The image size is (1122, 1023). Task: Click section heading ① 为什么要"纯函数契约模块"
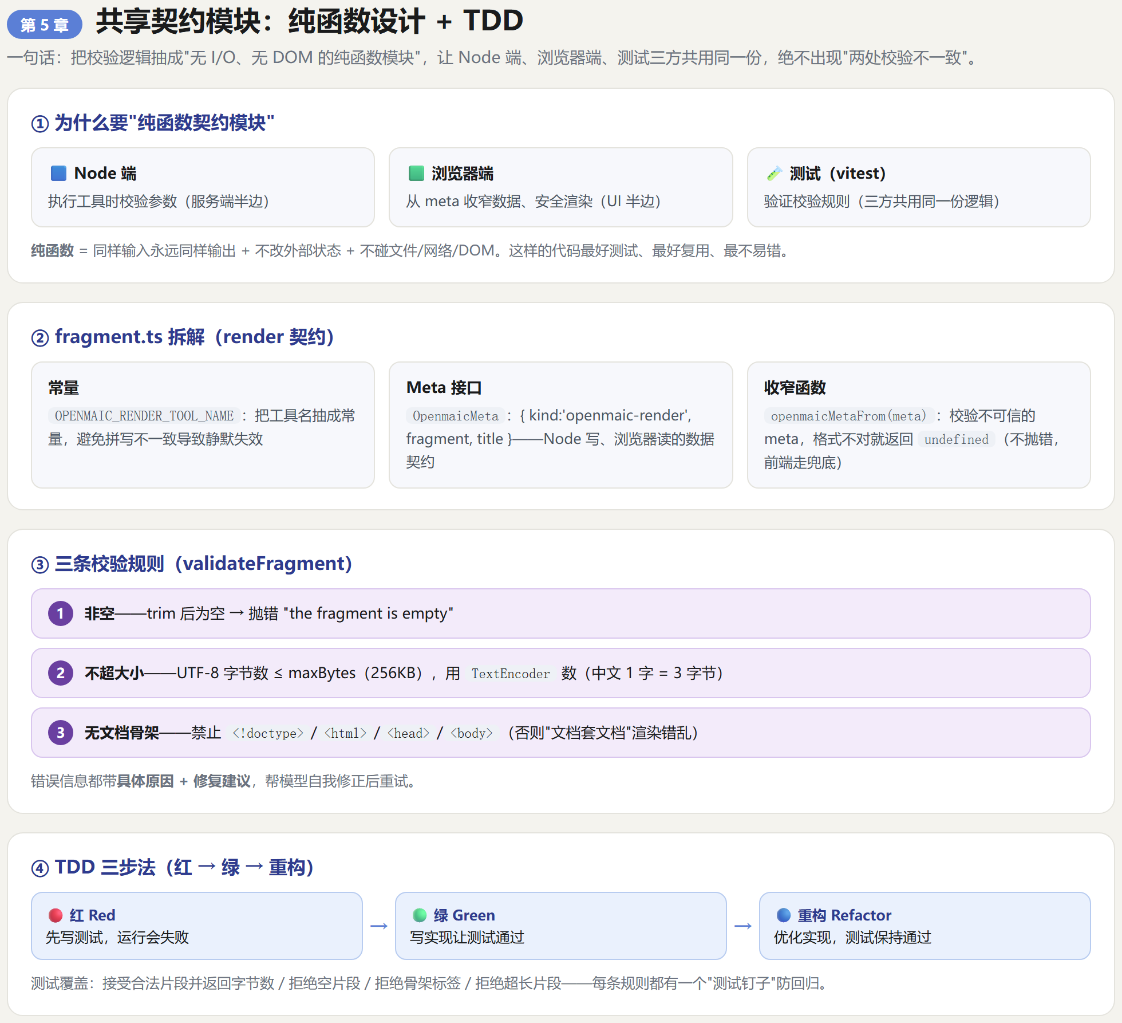coord(153,123)
